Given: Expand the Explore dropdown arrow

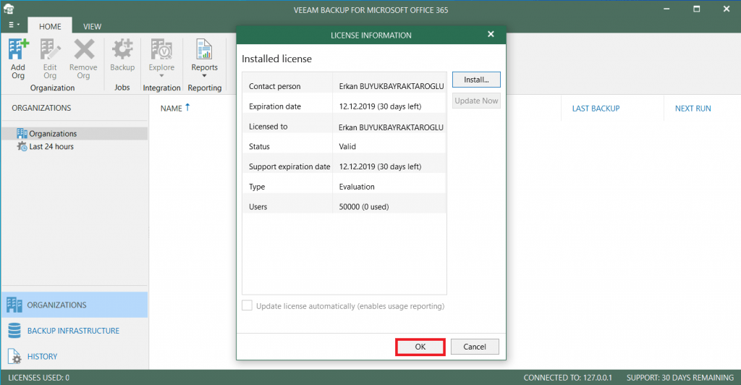Looking at the screenshot, I should [161, 76].
